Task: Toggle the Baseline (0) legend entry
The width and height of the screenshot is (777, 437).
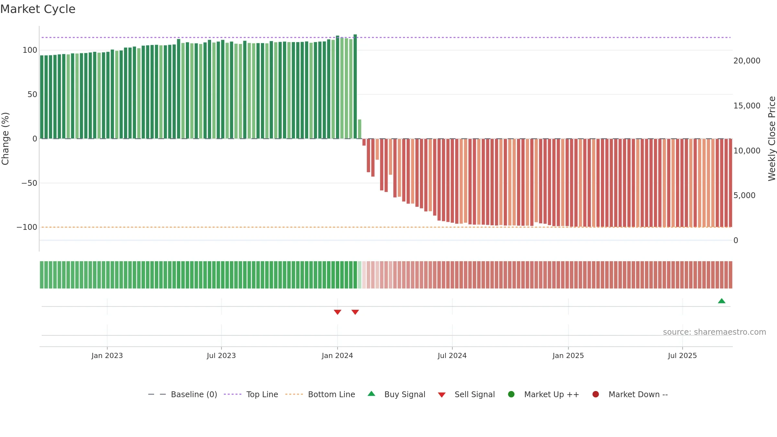Action: (x=183, y=394)
